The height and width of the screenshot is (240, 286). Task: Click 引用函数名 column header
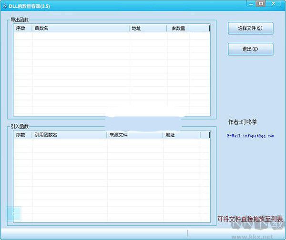pyautogui.click(x=70, y=135)
